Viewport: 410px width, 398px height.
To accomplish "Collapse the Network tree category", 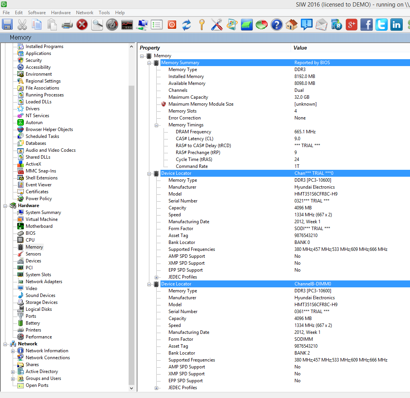I will 5,344.
